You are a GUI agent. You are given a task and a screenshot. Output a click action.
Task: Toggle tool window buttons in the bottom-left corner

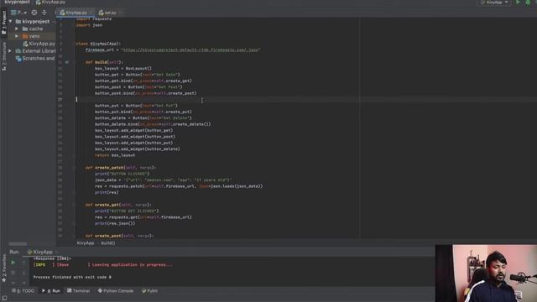point(4,299)
